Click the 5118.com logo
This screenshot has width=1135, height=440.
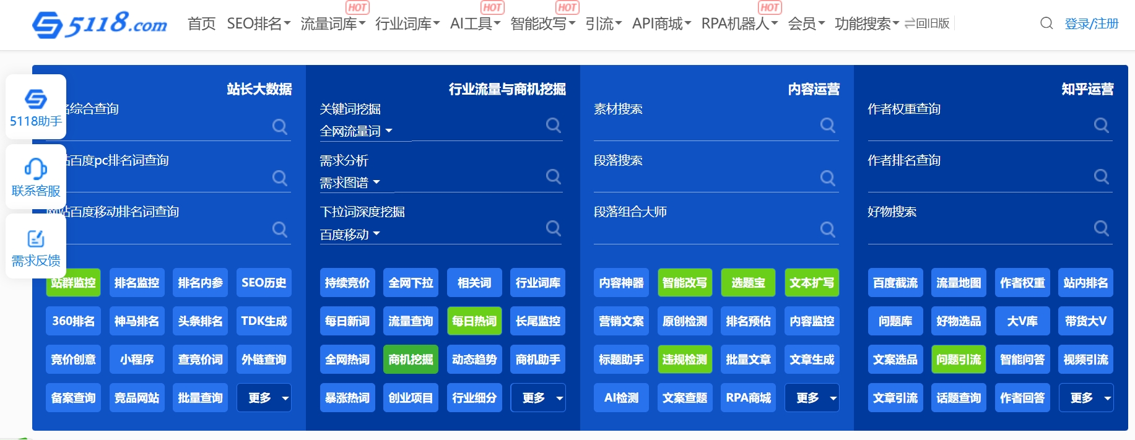100,24
